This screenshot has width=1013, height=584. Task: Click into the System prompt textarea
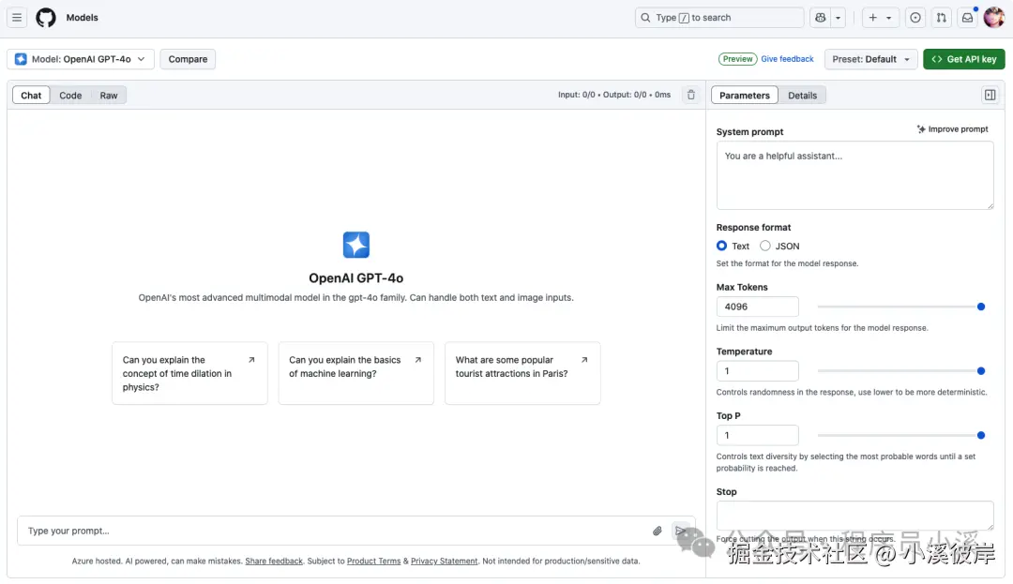[x=854, y=175]
